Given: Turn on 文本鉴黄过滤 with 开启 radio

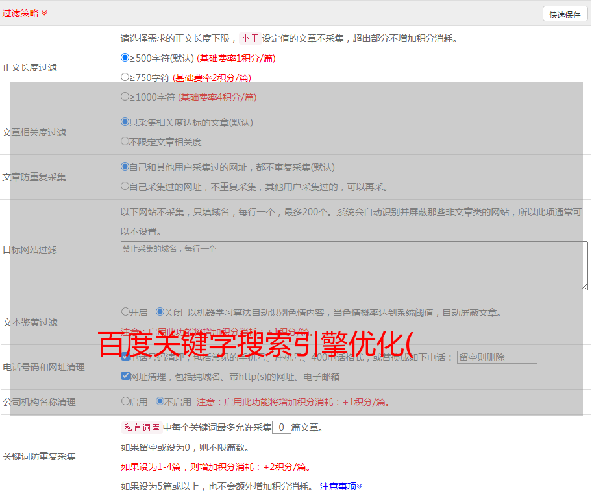Looking at the screenshot, I should 125,312.
